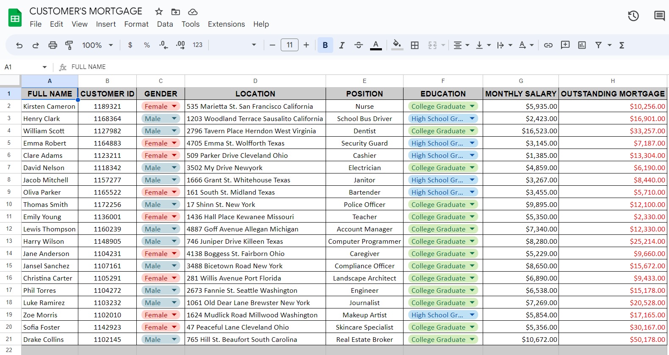Select customer ID 1172256 cell
Image resolution: width=669 pixels, height=355 pixels.
tap(107, 205)
